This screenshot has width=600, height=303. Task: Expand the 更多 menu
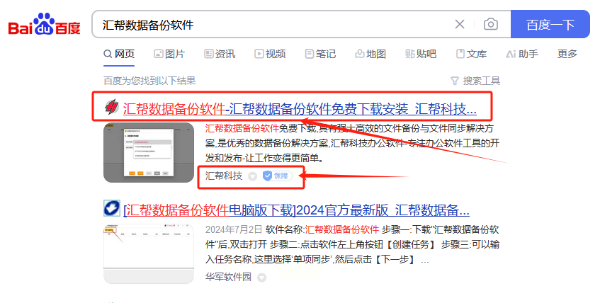(x=567, y=54)
